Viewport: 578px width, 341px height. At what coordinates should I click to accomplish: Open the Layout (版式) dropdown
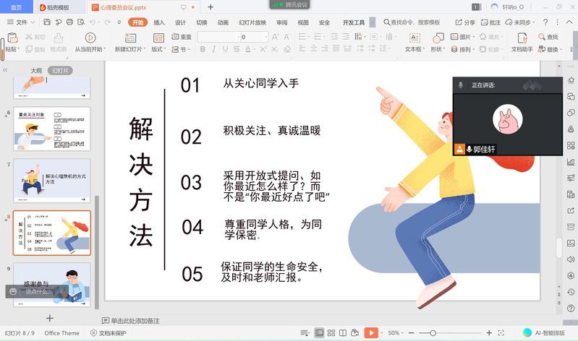tap(160, 50)
